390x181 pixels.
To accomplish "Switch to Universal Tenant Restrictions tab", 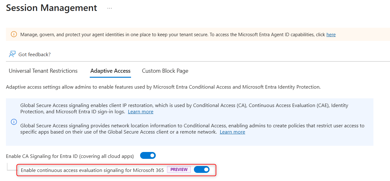I will [43, 71].
